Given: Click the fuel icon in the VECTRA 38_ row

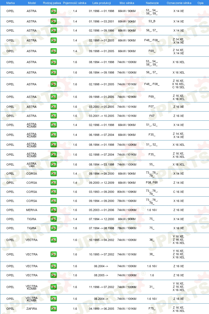Looking at the screenshot, I should pos(53,254).
